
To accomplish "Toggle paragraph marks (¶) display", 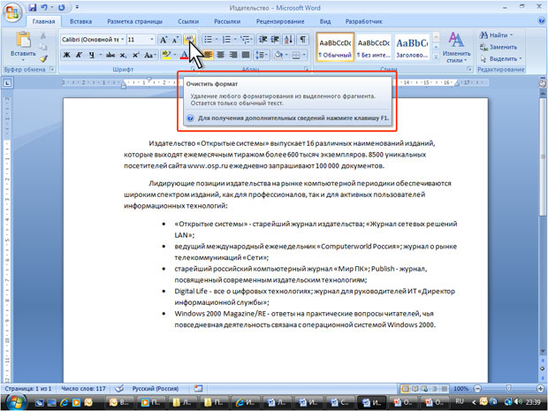I will (302, 40).
